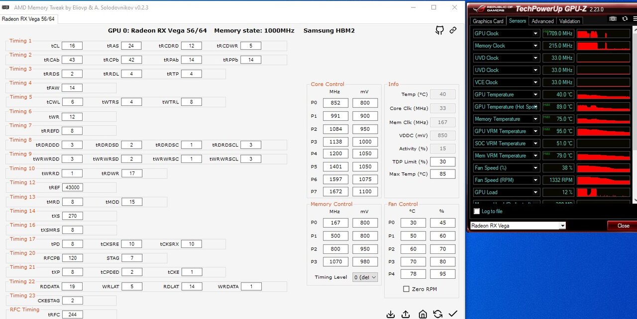The image size is (637, 319).
Task: Open the Timing Level dropdown
Action: pyautogui.click(x=365, y=277)
